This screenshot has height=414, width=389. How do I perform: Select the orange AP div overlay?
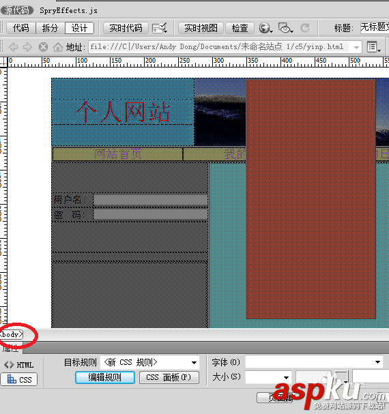(311, 198)
